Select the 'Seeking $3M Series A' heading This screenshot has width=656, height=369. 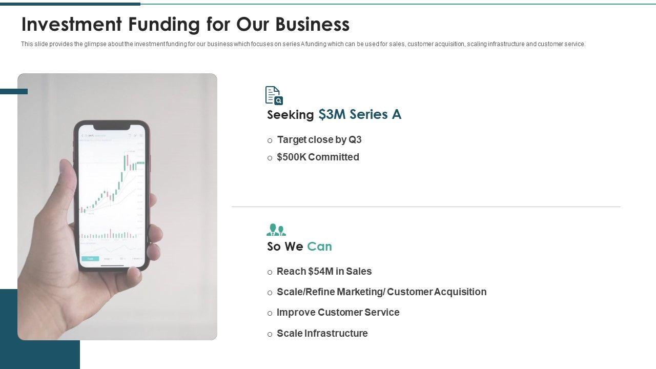pyautogui.click(x=334, y=114)
